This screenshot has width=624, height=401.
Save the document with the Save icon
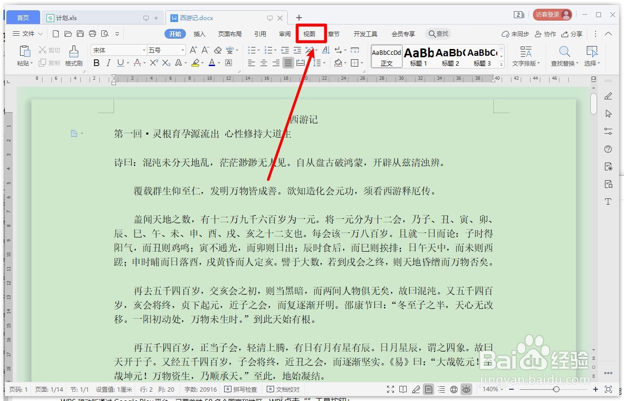tap(80, 34)
